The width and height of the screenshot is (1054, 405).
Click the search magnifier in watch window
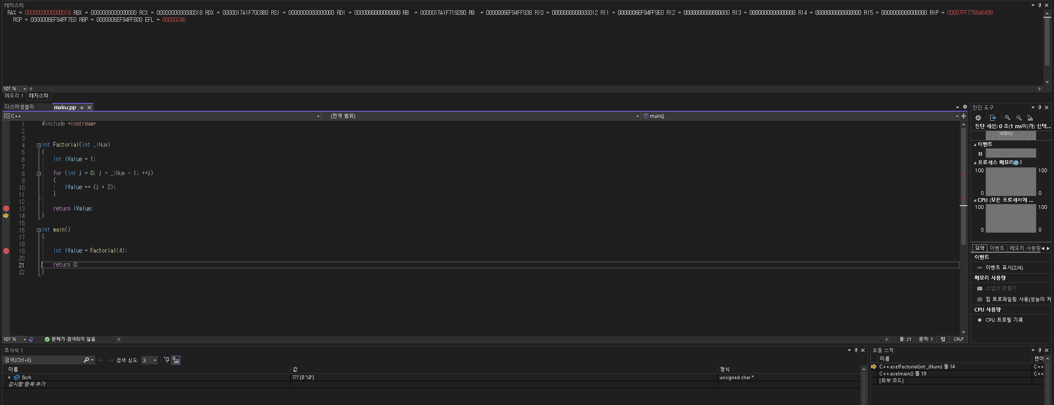86,360
